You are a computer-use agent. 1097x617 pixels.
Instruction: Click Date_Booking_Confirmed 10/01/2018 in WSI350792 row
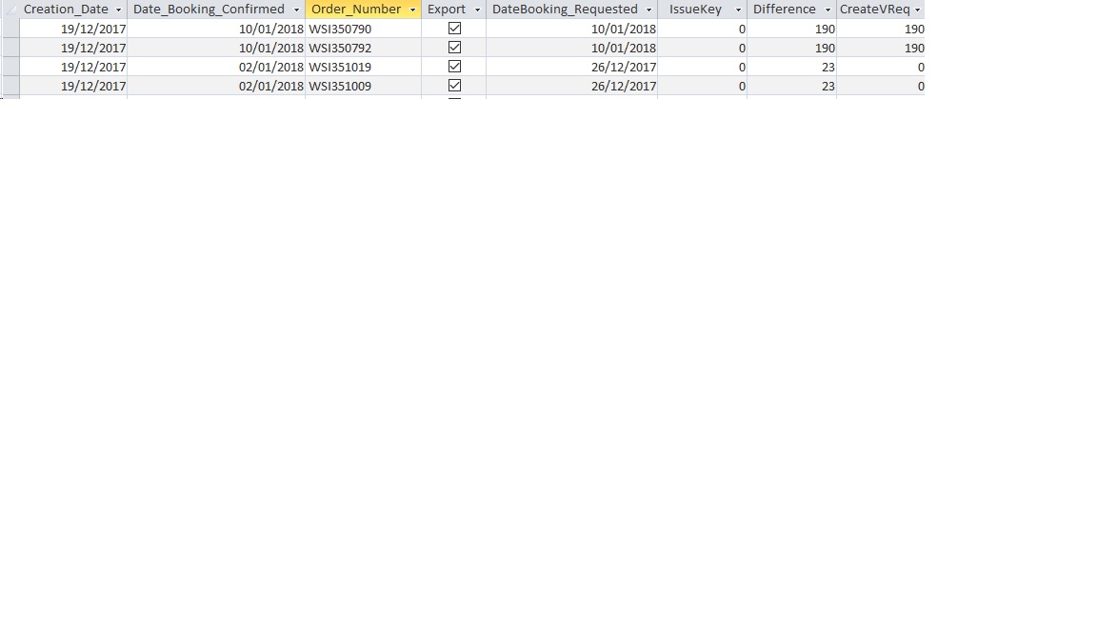click(216, 48)
